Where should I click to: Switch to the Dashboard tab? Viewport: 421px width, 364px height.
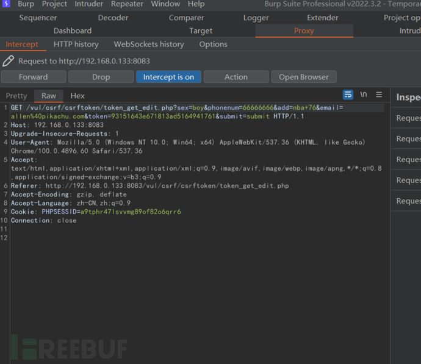point(73,30)
